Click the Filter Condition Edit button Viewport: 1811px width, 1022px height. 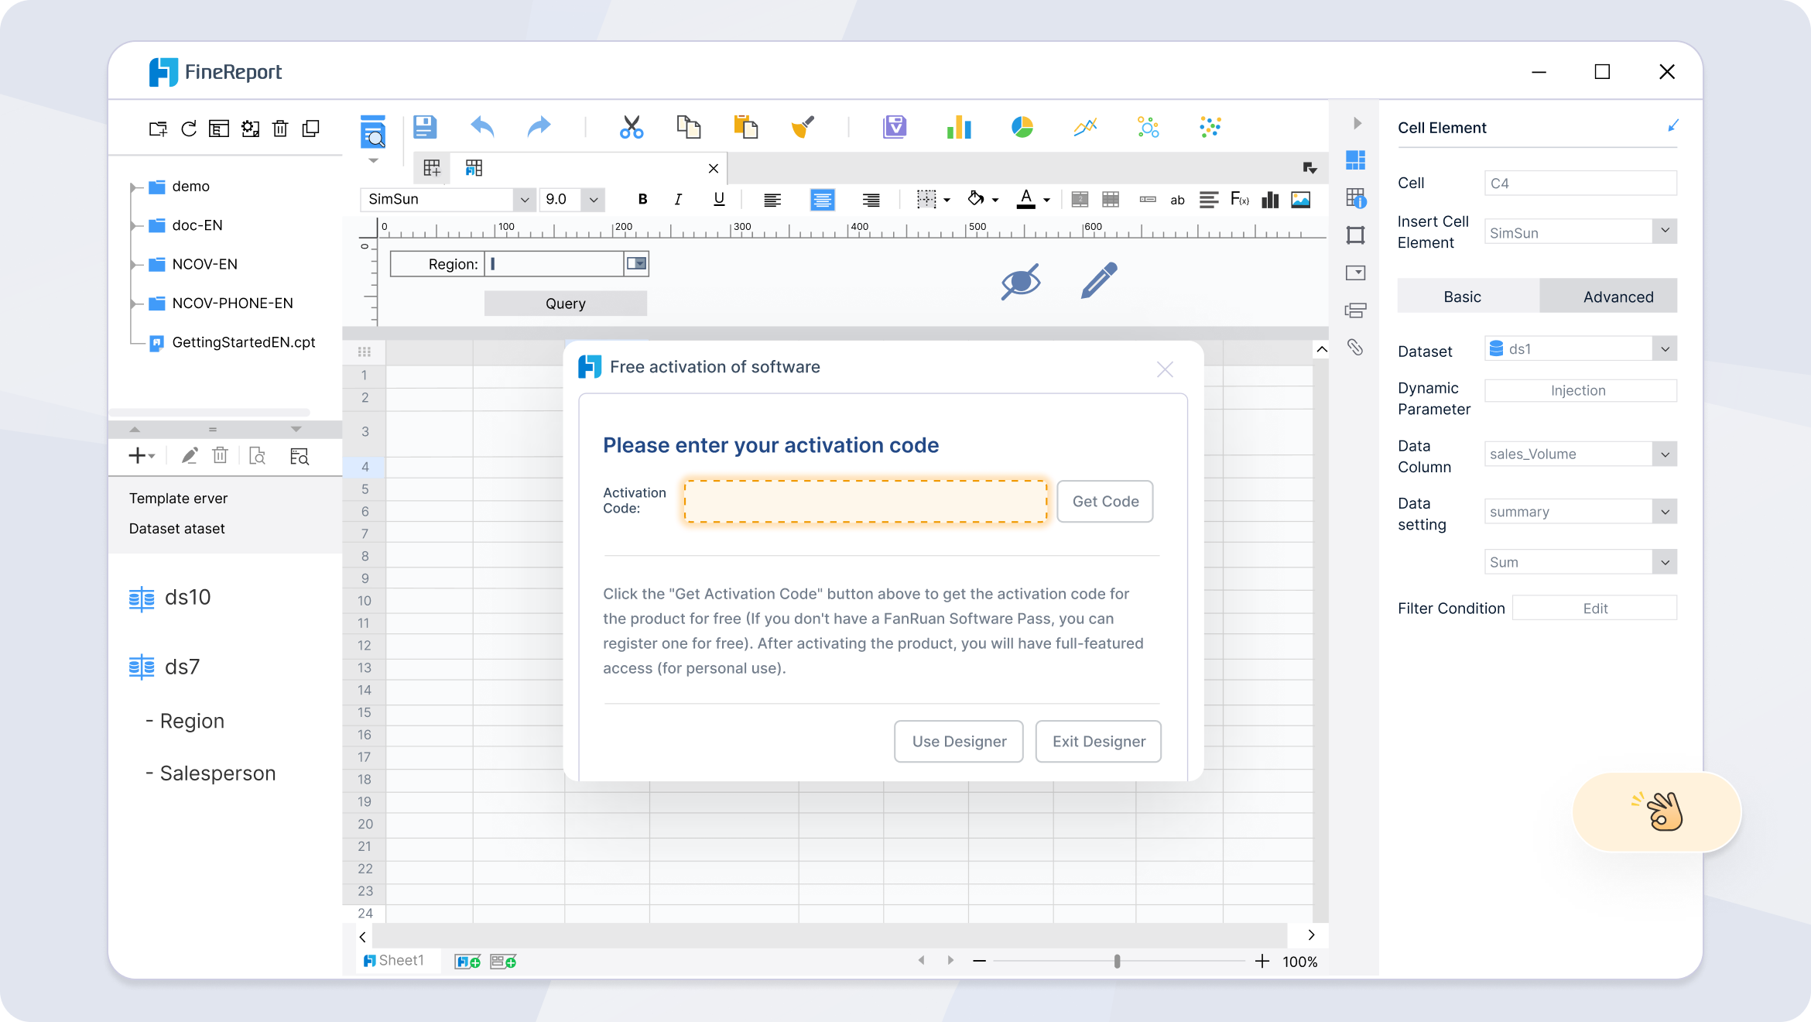[x=1595, y=609]
